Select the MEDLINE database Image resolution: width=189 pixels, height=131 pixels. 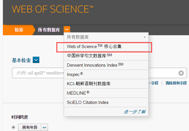[78, 93]
